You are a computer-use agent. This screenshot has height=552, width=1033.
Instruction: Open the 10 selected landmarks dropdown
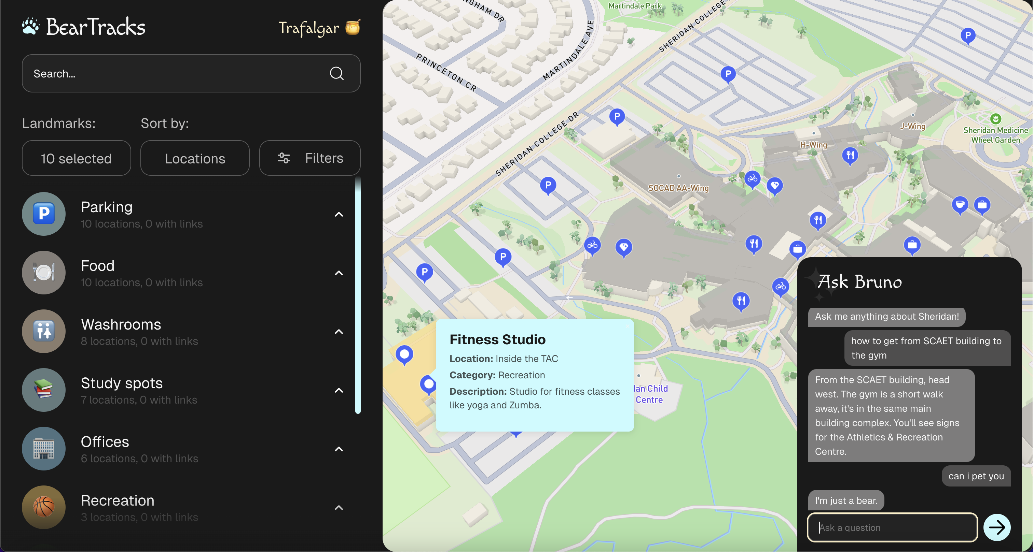[x=76, y=158]
